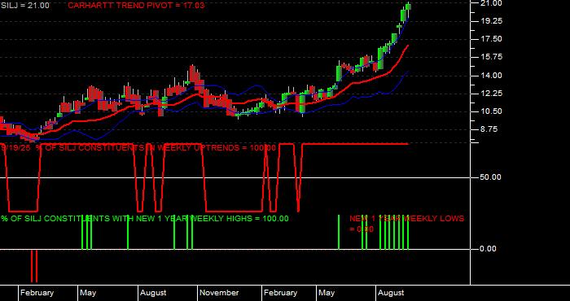The image size is (570, 301).
Task: Click the first February date label
Action: click(37, 293)
